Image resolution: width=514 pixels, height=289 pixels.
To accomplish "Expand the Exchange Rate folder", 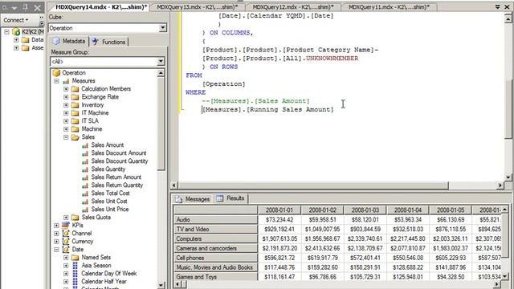I will (66, 97).
